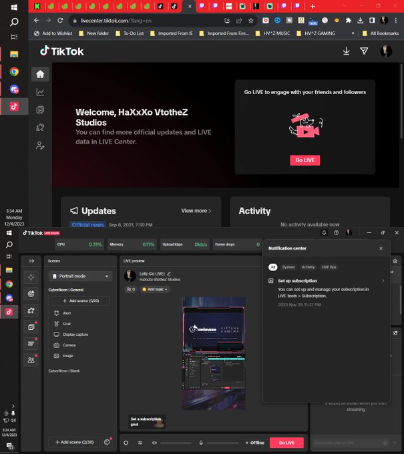Image resolution: width=404 pixels, height=454 pixels.
Task: Select the CyberNeon | Blank scene
Action: coord(64,371)
